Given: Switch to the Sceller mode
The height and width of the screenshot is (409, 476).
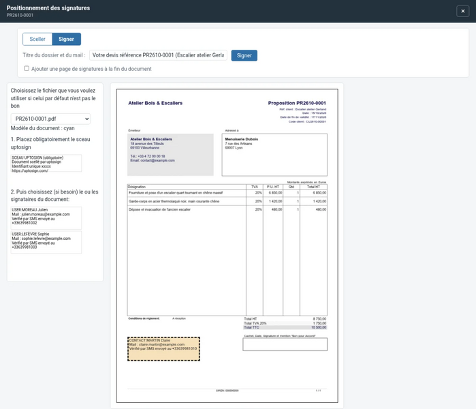Looking at the screenshot, I should [37, 40].
